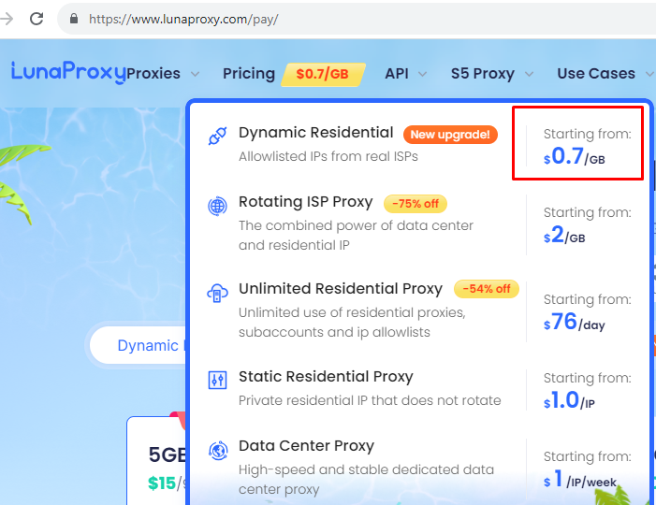Click the Unlimited Residential Proxy cloud icon
Screen dimensions: 656x505
click(x=217, y=293)
